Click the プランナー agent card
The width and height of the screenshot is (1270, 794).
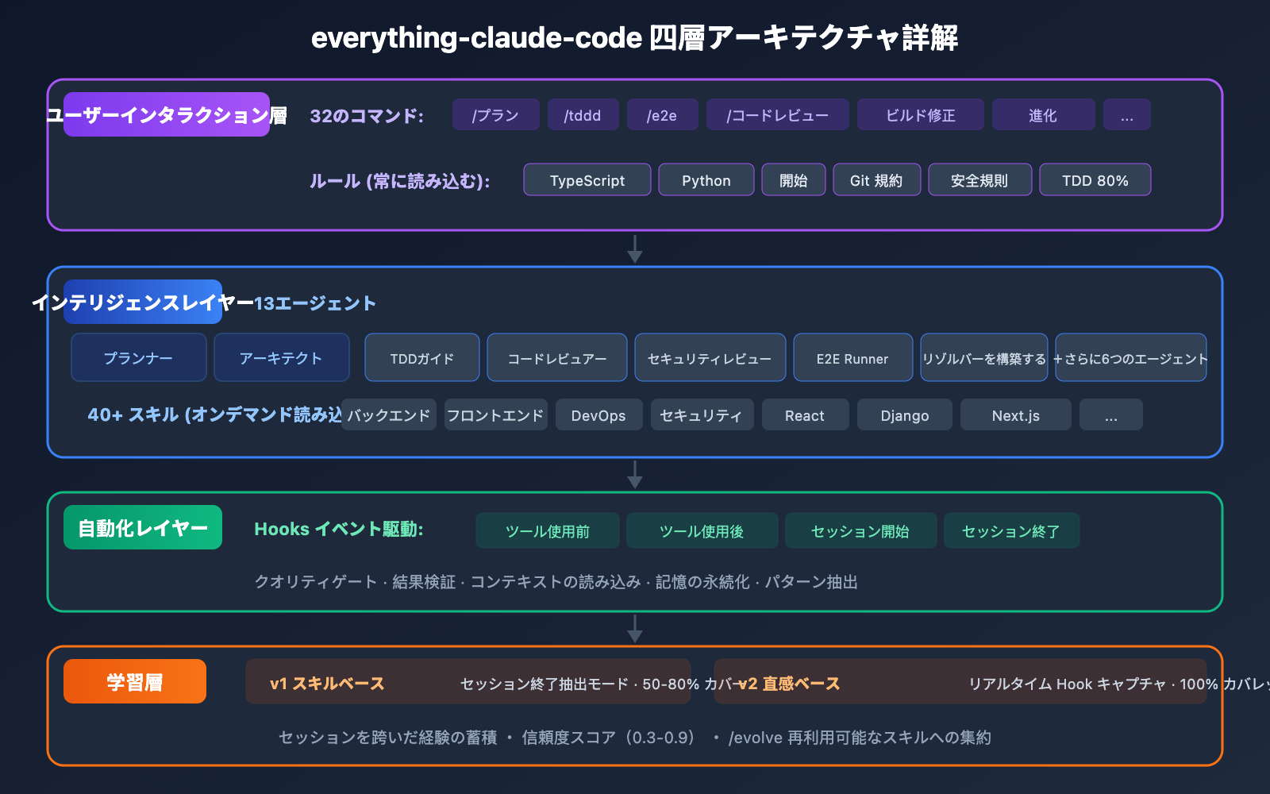pos(138,357)
